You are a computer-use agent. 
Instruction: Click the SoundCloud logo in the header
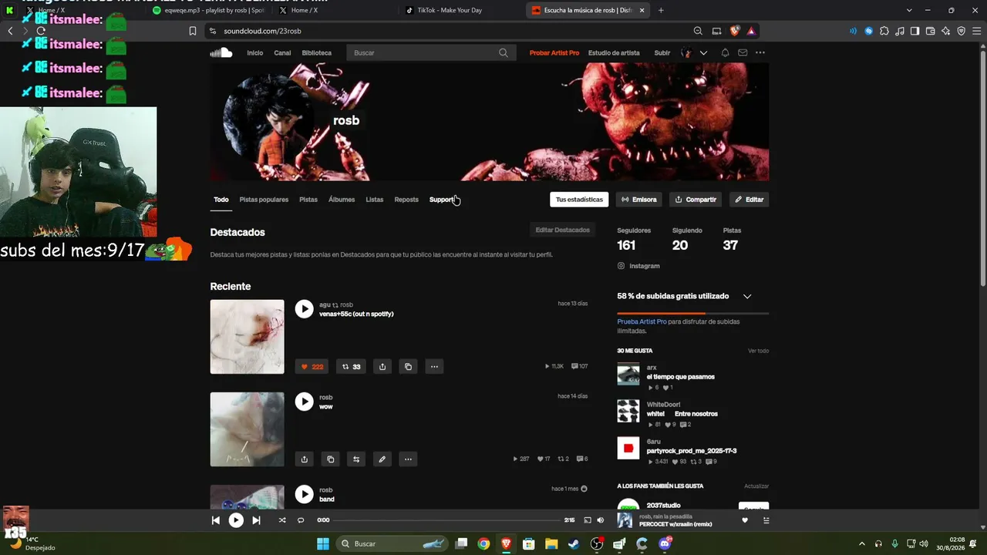[x=221, y=52]
